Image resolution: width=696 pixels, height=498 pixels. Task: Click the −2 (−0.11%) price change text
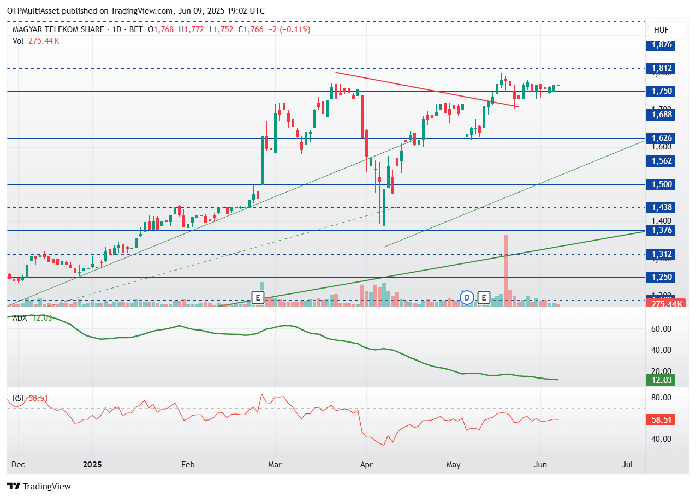(289, 29)
